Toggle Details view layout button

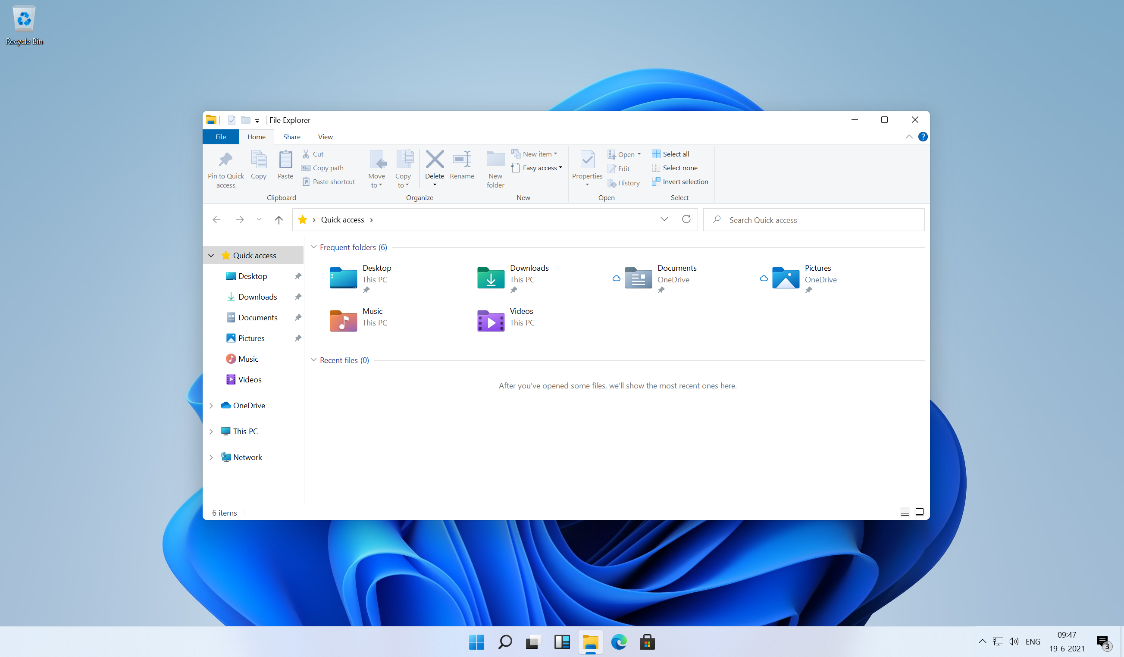coord(904,512)
